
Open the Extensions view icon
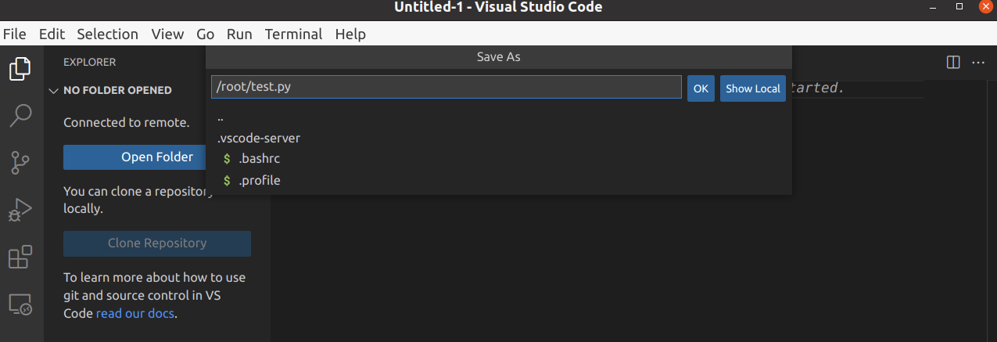coord(20,257)
